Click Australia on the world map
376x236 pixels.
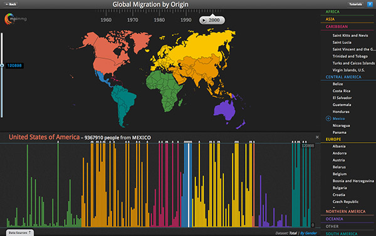pyautogui.click(x=224, y=110)
